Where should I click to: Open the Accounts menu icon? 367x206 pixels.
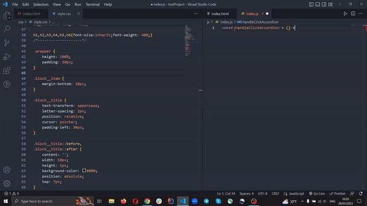[x=7, y=170]
